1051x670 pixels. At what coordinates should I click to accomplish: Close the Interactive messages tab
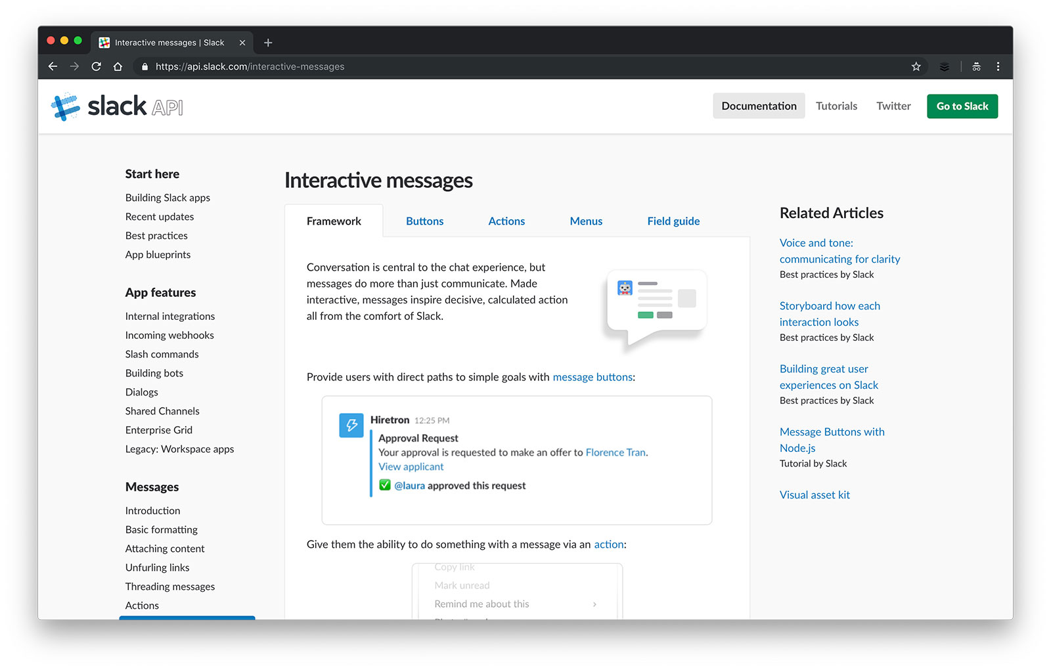tap(242, 43)
